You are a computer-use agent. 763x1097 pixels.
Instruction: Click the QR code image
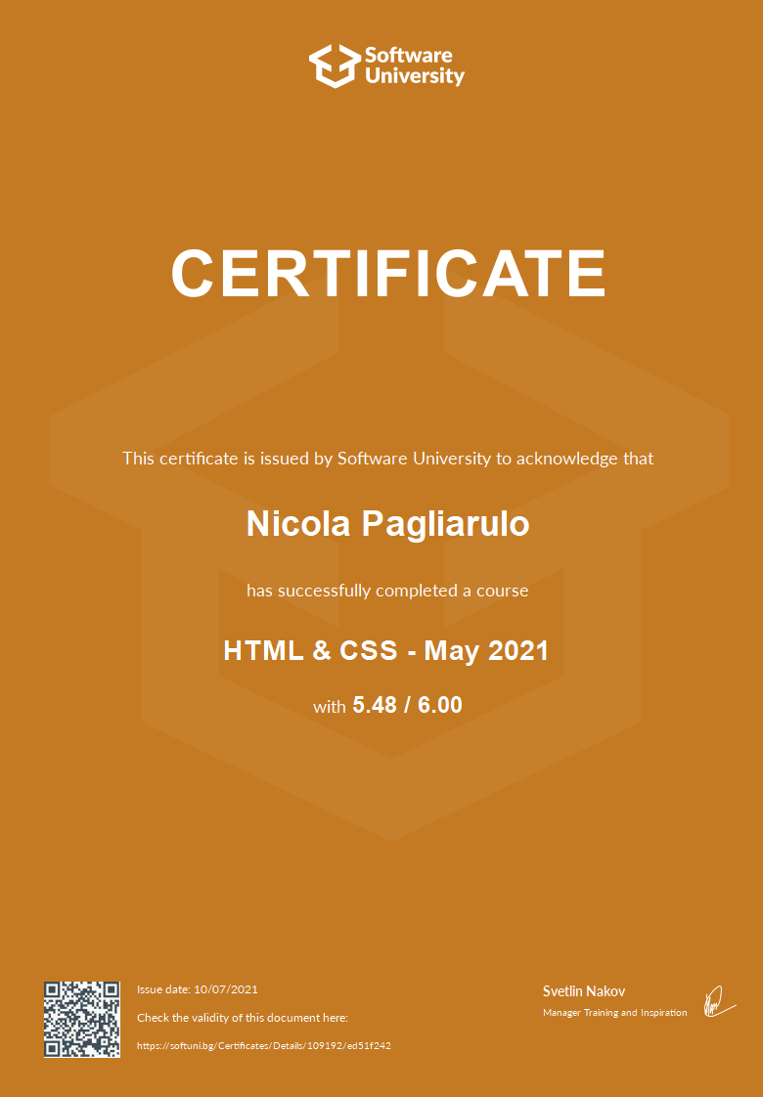click(82, 1019)
